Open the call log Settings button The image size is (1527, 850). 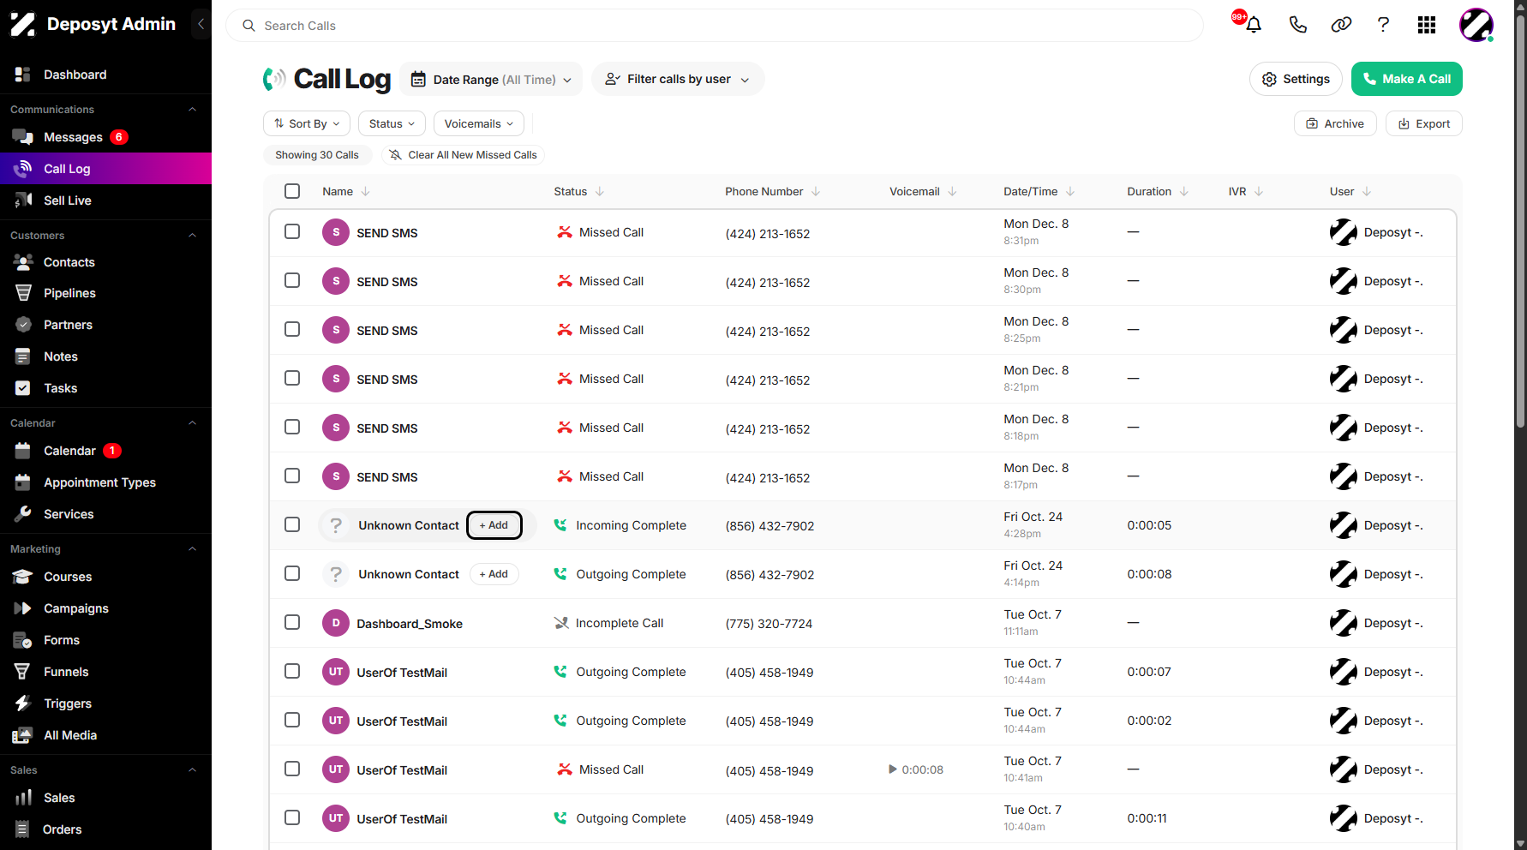[1296, 79]
